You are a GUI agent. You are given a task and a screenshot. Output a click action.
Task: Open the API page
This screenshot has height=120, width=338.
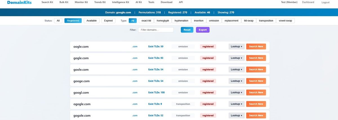click(181, 2)
